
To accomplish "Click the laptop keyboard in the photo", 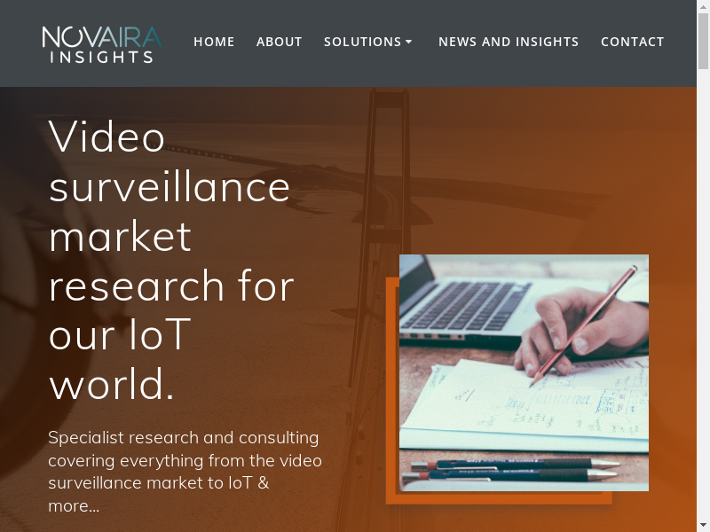I will click(x=467, y=305).
